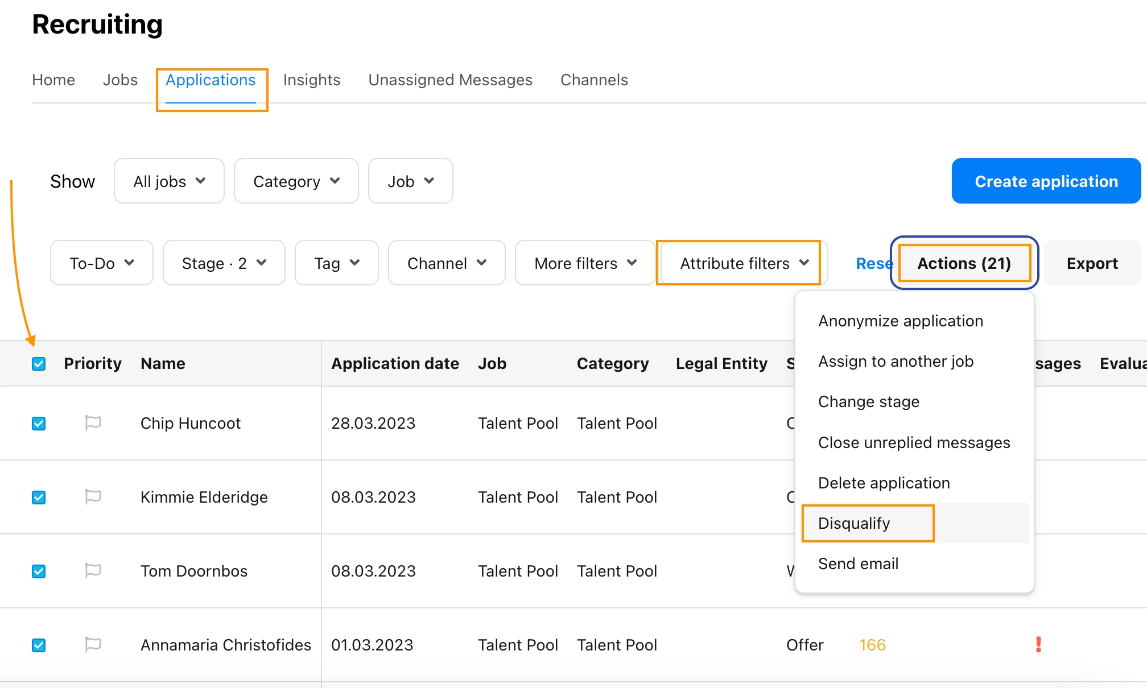Viewport: 1147px width, 688px height.
Task: Open the Category dropdown next to Show
Action: [x=296, y=181]
